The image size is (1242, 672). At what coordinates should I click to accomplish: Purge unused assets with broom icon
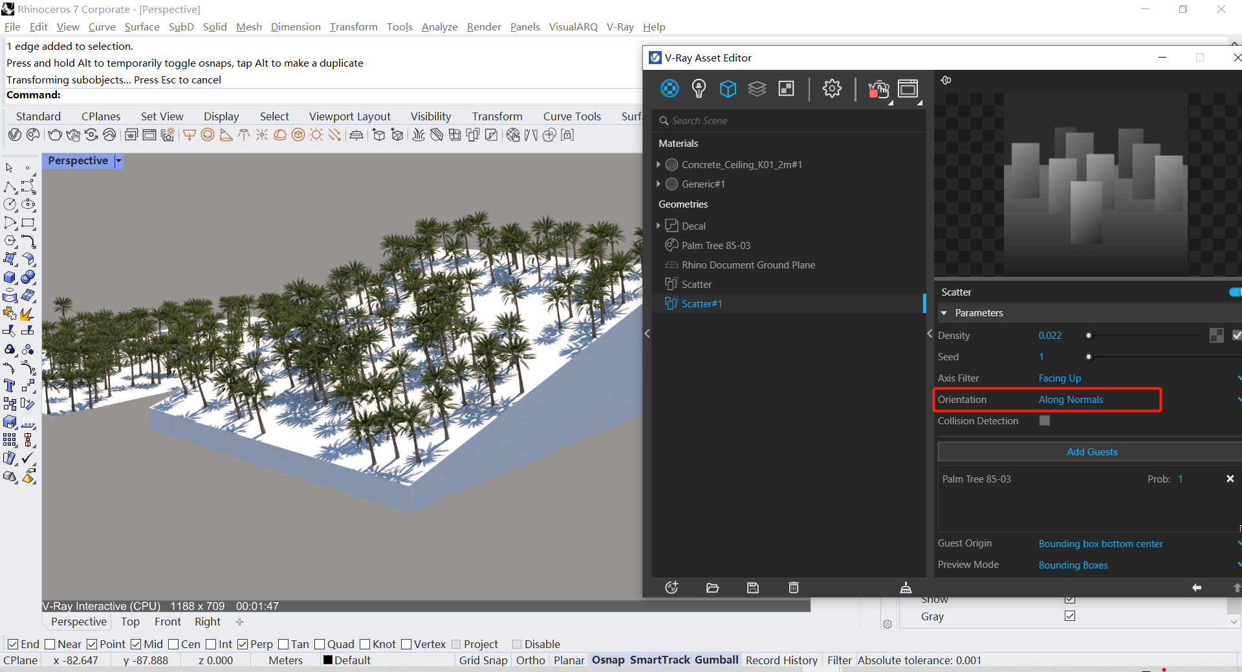point(906,587)
